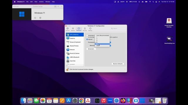Click the Parallels icon in menu bar

(x=127, y=2)
